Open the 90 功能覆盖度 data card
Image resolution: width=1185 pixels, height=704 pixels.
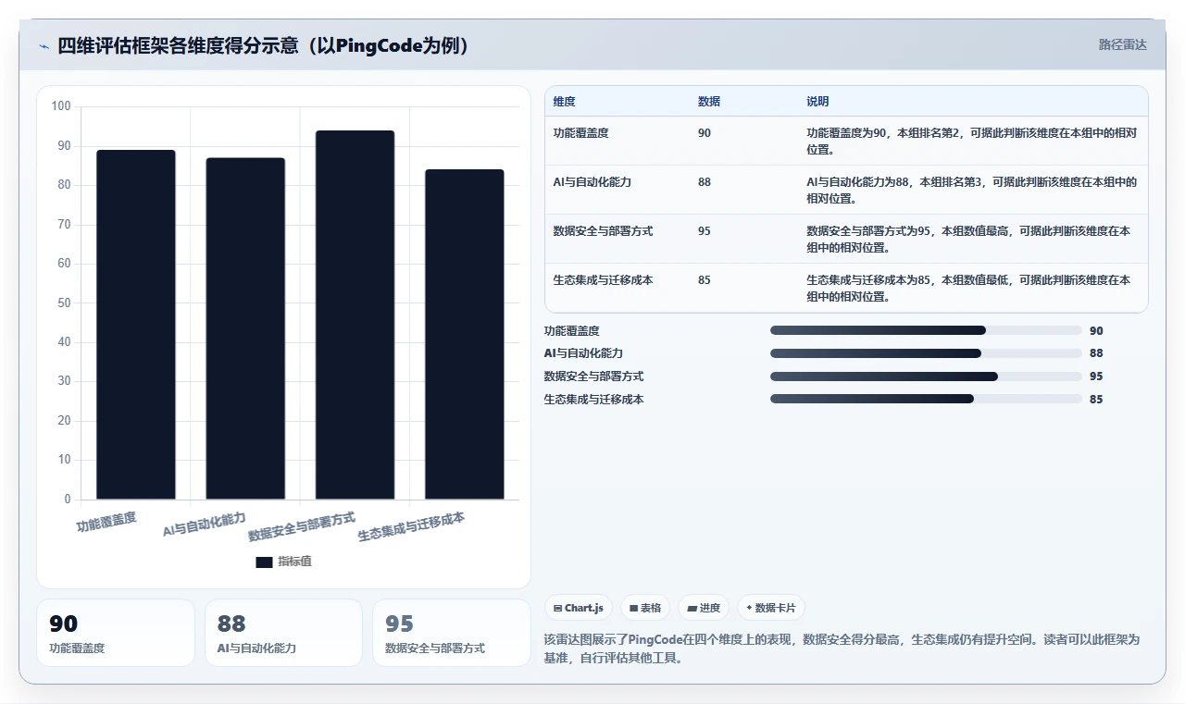116,633
